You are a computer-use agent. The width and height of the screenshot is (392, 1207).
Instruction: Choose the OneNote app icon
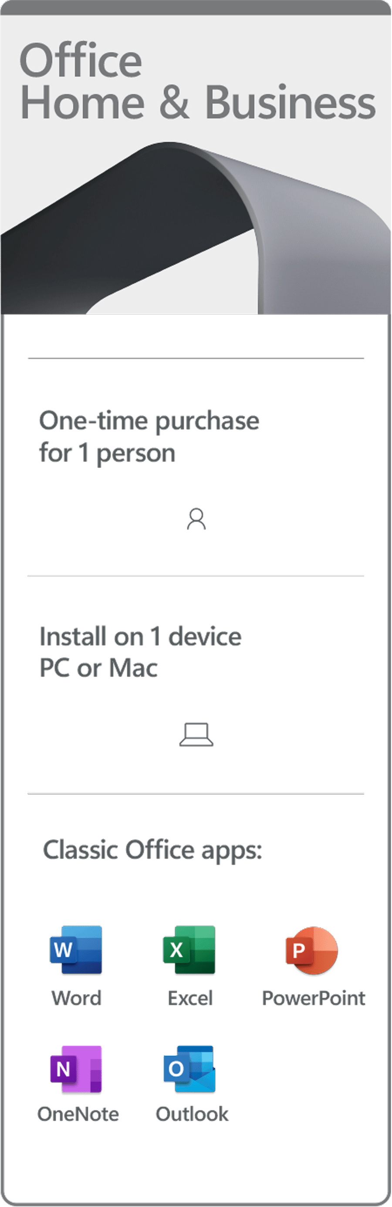(x=76, y=1069)
